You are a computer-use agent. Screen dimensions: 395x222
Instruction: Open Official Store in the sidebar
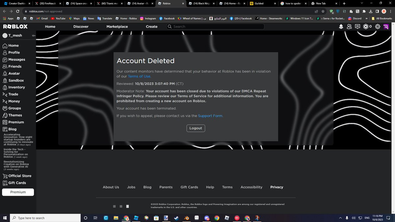pos(17,176)
